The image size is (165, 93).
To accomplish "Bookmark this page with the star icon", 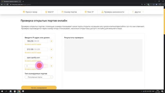I will pos(145,5).
